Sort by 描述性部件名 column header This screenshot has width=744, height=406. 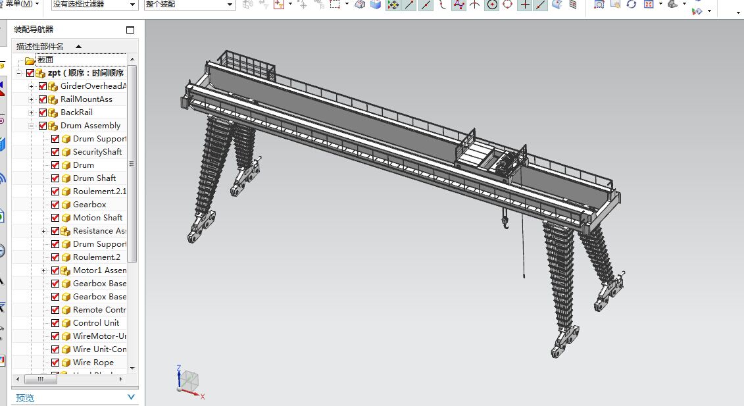pyautogui.click(x=41, y=46)
